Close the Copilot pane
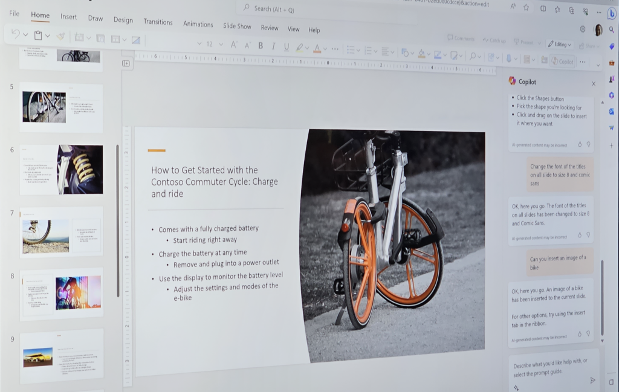 coord(594,83)
